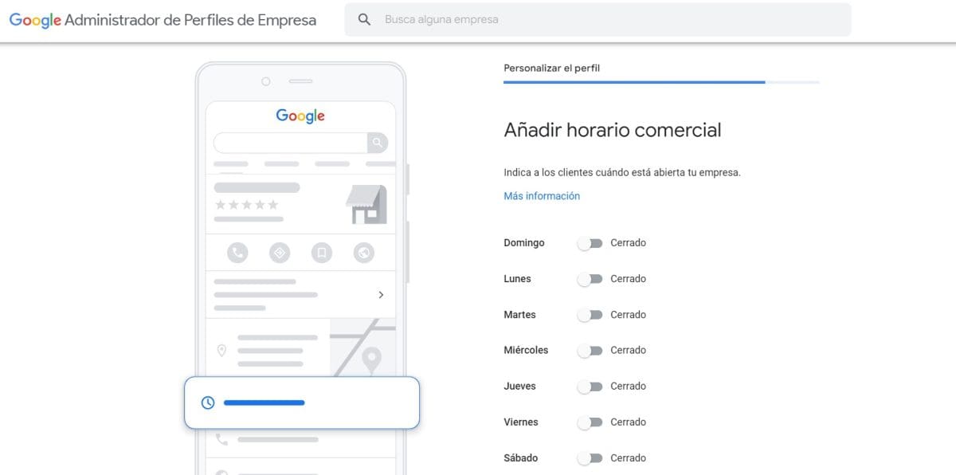Click the Google logo inside the phone mockup
956x475 pixels.
(300, 116)
